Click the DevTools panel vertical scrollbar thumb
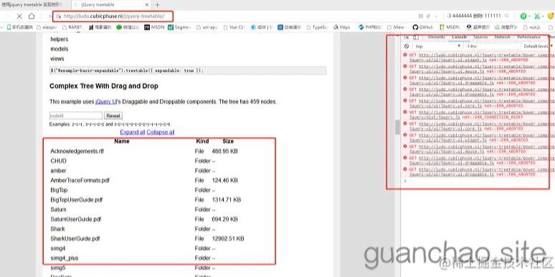 pos(397,127)
